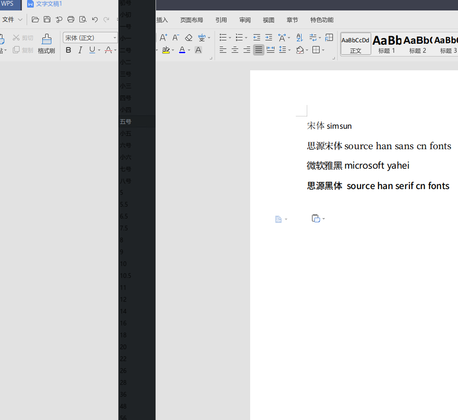Screen dimensions: 458x420
Task: Click the text line 微软雅黑 microsoft yahei
Action: tap(358, 165)
